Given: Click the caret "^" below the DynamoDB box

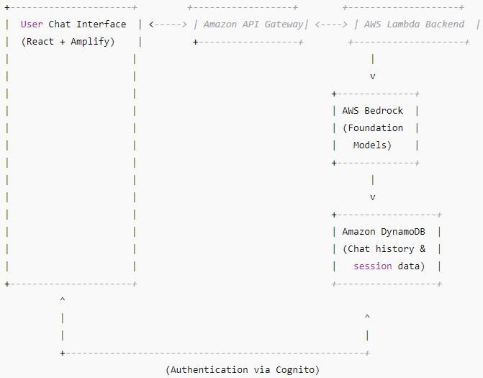Looking at the screenshot, I should pyautogui.click(x=367, y=316).
